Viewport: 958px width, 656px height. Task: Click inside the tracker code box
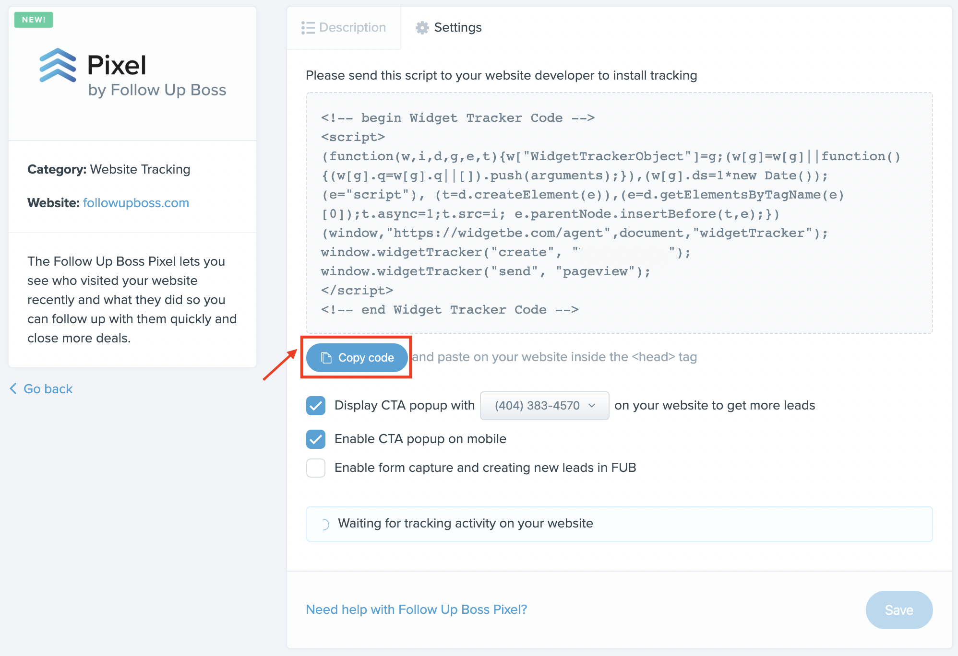[x=620, y=213]
